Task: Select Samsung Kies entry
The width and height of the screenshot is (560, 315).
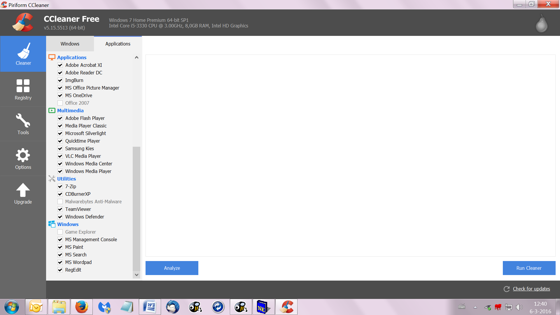Action: pyautogui.click(x=80, y=148)
